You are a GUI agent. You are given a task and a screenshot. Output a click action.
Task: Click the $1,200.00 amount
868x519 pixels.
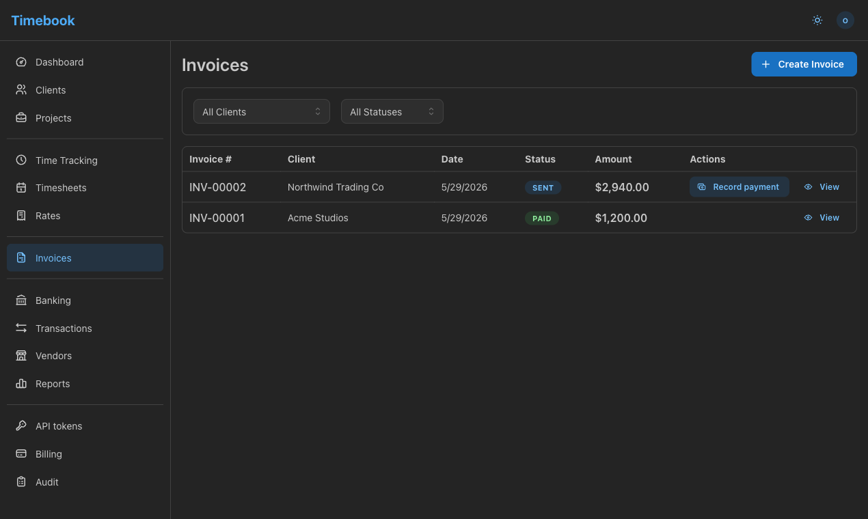621,218
